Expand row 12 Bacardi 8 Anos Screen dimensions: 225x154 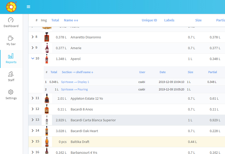click(x=33, y=109)
